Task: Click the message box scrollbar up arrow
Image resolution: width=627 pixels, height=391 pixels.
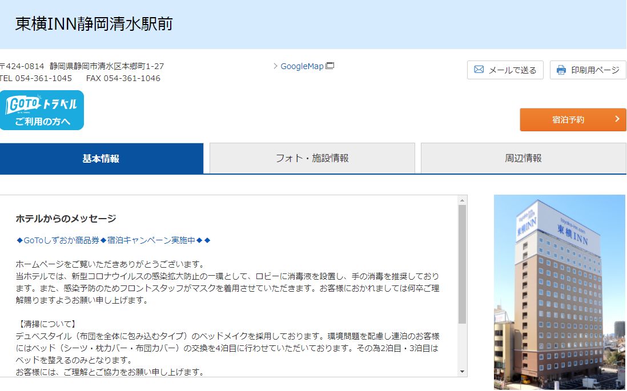Action: point(462,200)
